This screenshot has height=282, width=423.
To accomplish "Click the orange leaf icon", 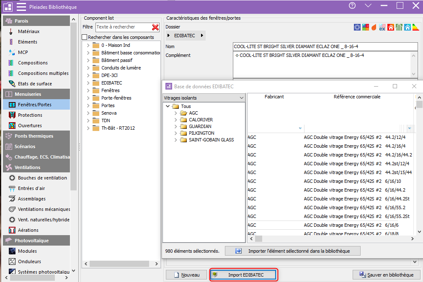I will coord(374,28).
